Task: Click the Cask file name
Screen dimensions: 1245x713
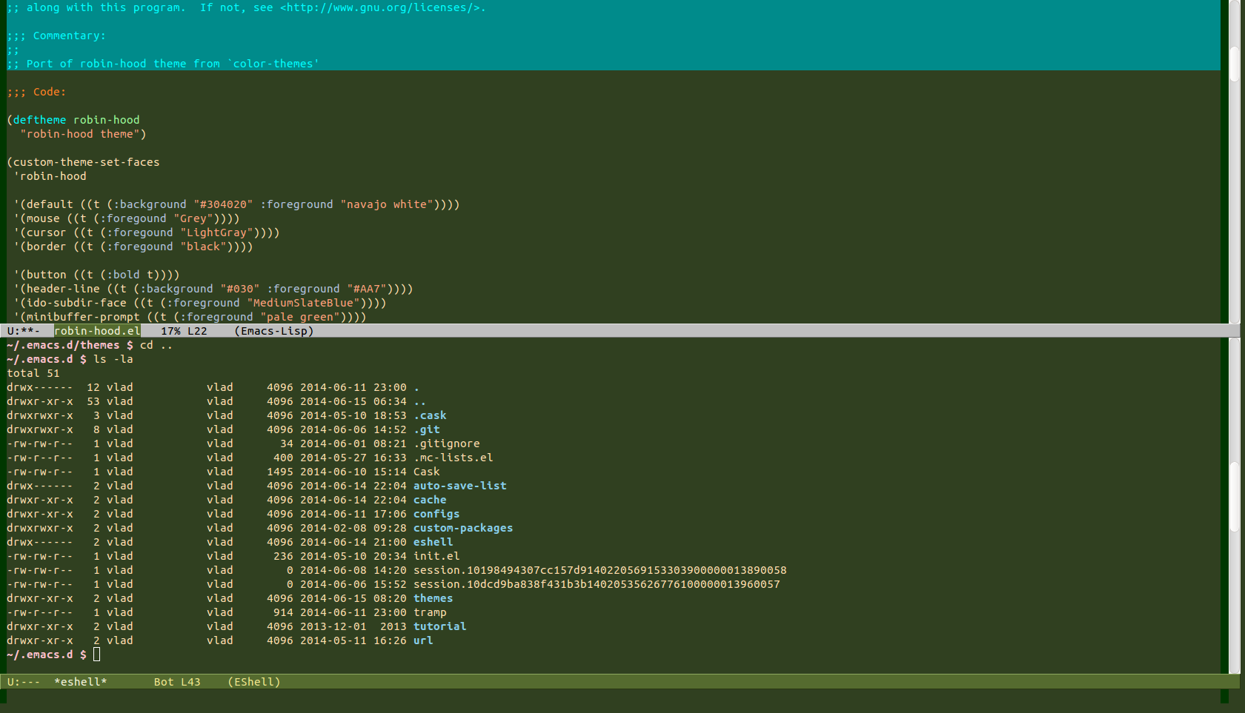Action: tap(427, 472)
